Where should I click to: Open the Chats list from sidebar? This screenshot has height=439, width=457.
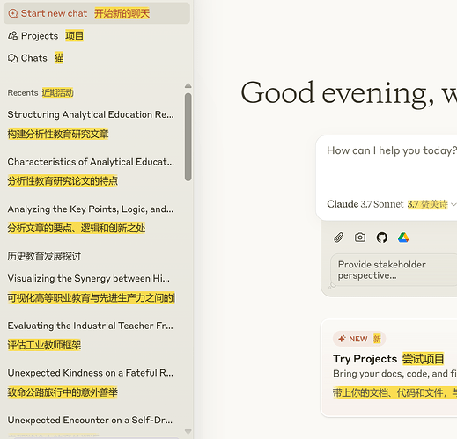(35, 58)
